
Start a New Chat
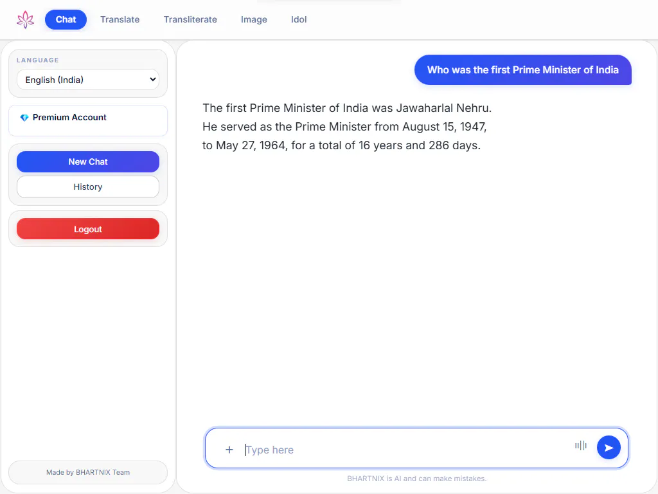(x=88, y=161)
